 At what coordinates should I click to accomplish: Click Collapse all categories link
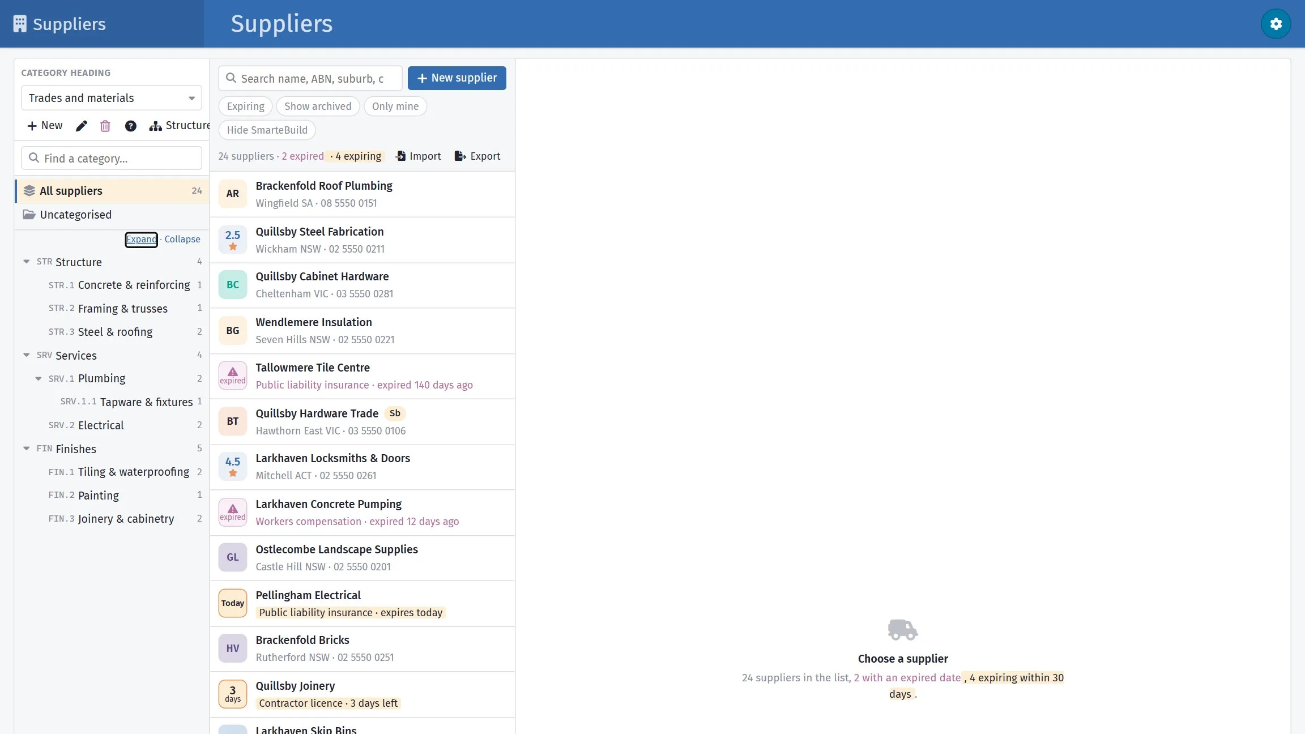[182, 240]
